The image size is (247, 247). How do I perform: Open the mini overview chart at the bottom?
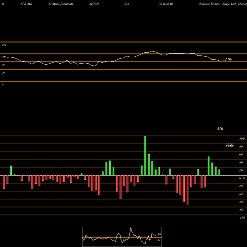[122, 237]
